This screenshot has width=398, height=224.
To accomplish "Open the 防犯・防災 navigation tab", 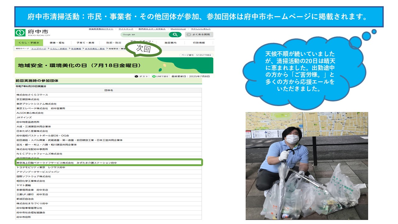I will point(113,43).
